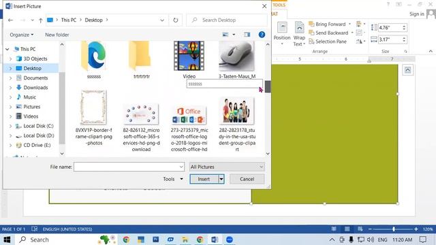Click Bring Forward in Word ribbon
436x245 pixels.
click(328, 24)
